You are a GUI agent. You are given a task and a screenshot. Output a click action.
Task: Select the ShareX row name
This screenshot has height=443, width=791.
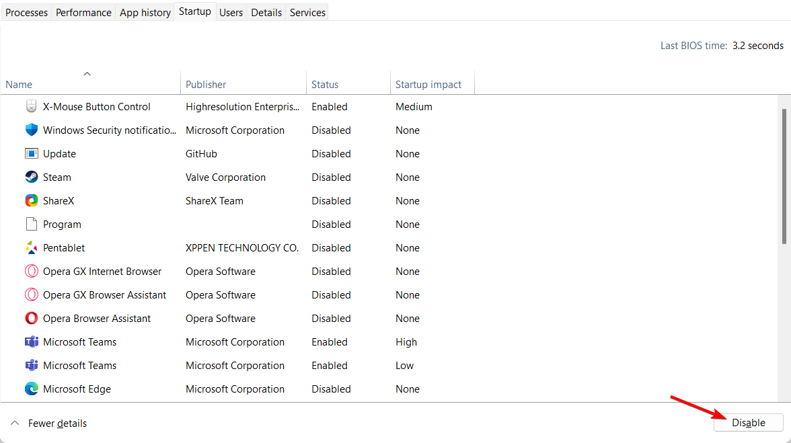(x=59, y=200)
